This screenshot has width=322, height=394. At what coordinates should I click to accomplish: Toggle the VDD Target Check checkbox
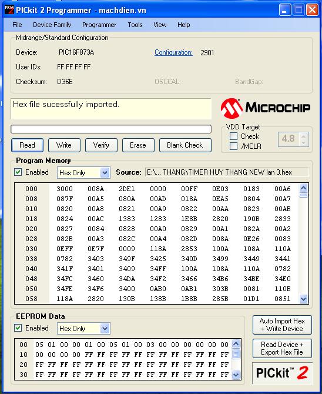tap(234, 136)
